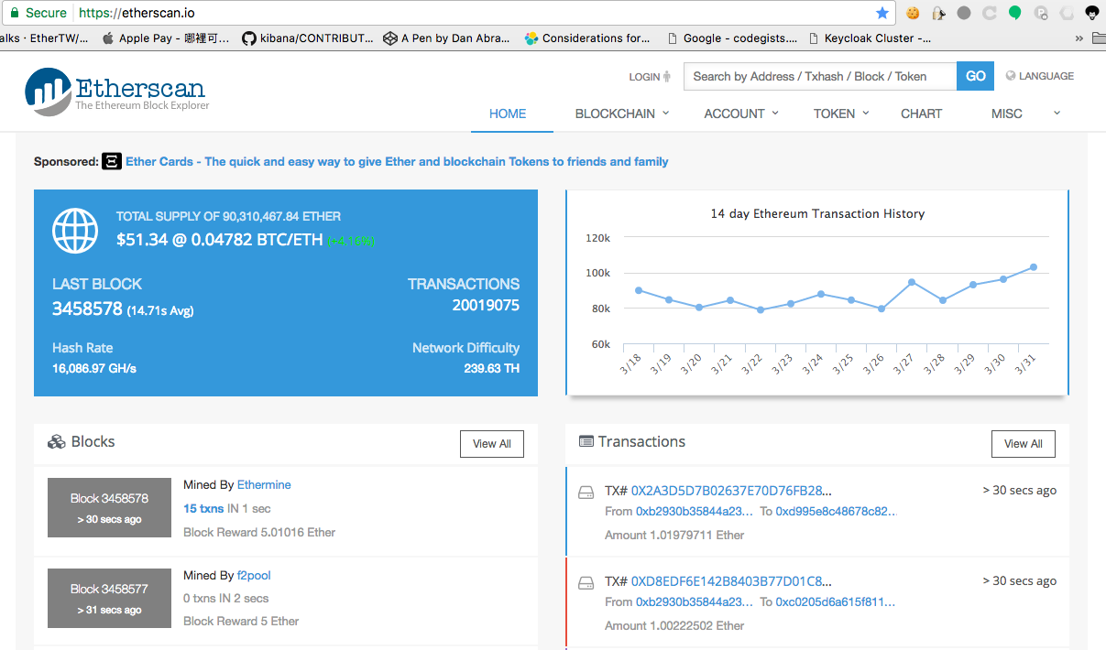Open To address 0xc0205d6a615f811
This screenshot has width=1106, height=650.
(x=836, y=601)
